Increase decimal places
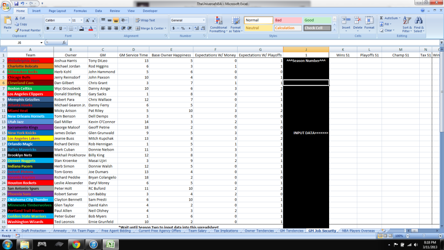This screenshot has width=444, height=250. pyautogui.click(x=197, y=28)
